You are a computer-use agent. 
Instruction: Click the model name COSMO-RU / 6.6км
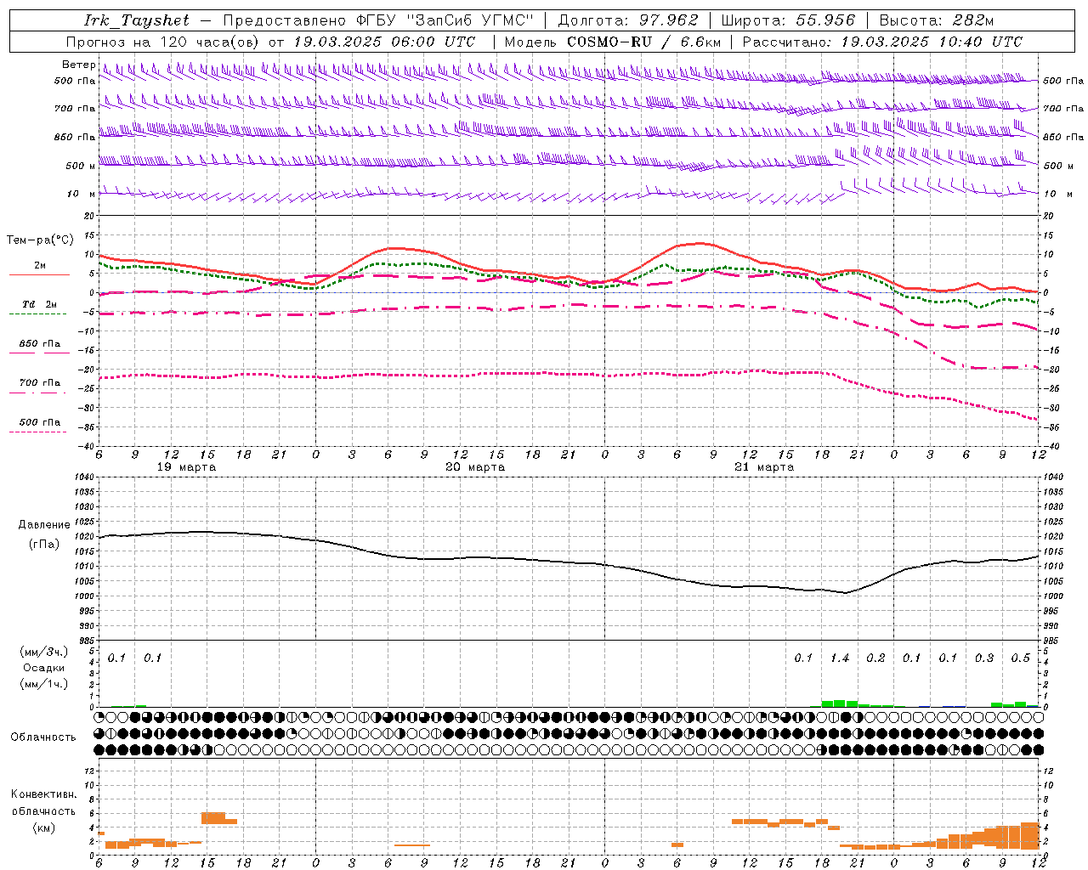tap(644, 42)
